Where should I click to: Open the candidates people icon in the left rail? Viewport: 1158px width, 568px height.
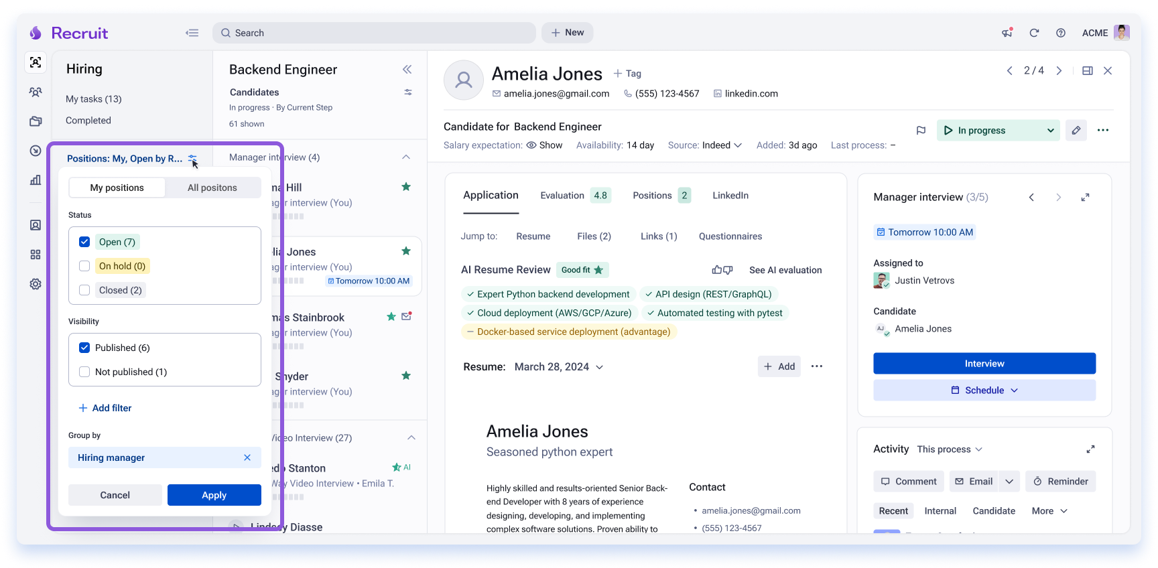tap(36, 92)
